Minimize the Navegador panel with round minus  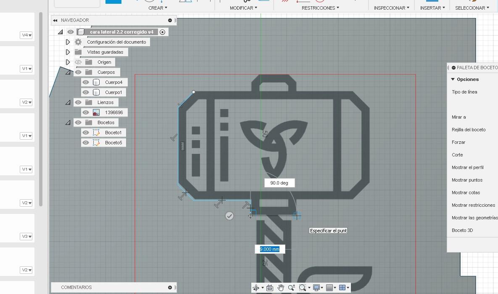pyautogui.click(x=170, y=20)
